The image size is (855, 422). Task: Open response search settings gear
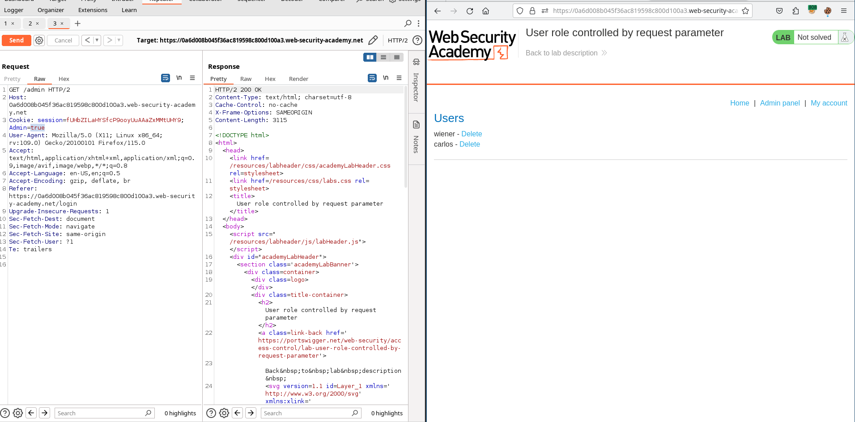pos(224,413)
